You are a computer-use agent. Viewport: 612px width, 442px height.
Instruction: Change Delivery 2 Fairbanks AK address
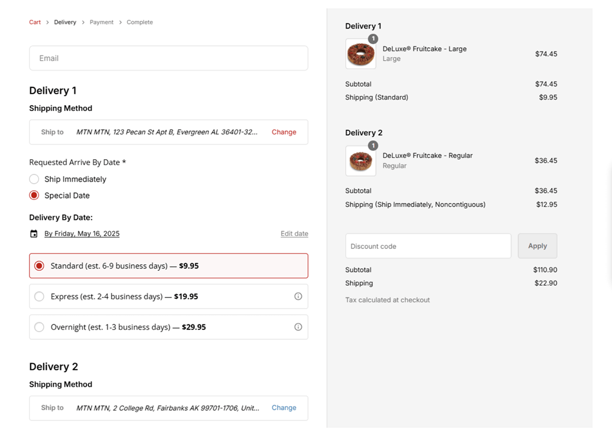pos(284,408)
